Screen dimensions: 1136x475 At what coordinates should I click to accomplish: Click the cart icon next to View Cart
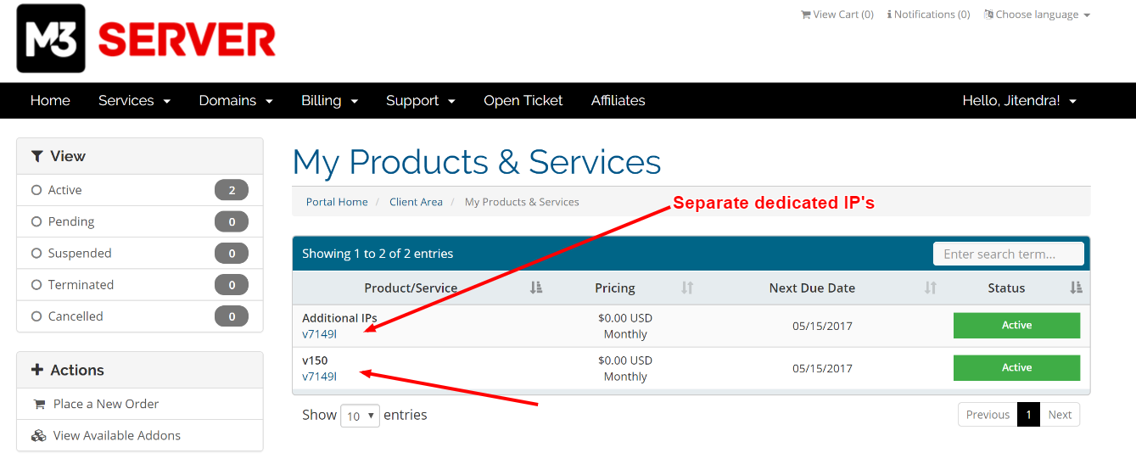[x=806, y=14]
